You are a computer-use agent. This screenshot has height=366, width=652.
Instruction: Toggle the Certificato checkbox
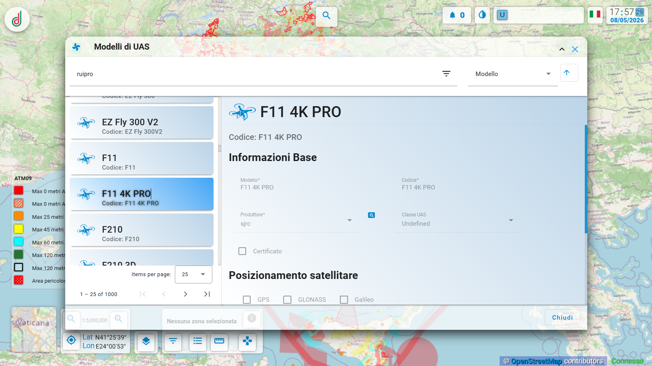click(242, 251)
